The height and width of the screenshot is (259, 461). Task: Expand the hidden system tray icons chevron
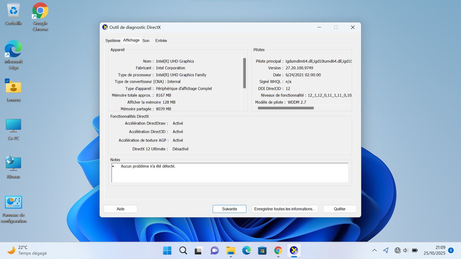(374, 250)
